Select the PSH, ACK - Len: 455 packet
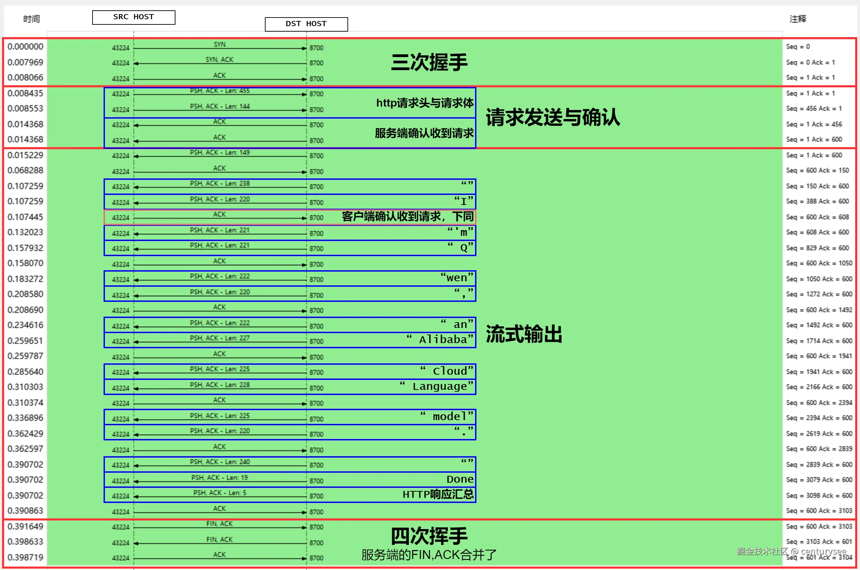Screen dimensions: 860x570 click(219, 90)
